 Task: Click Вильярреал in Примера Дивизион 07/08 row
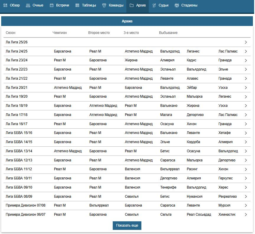click(99, 205)
